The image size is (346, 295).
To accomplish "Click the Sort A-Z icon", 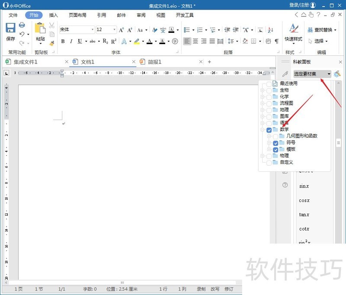I will point(271,30).
